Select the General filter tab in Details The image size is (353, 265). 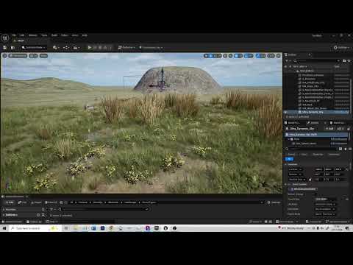(x=291, y=155)
